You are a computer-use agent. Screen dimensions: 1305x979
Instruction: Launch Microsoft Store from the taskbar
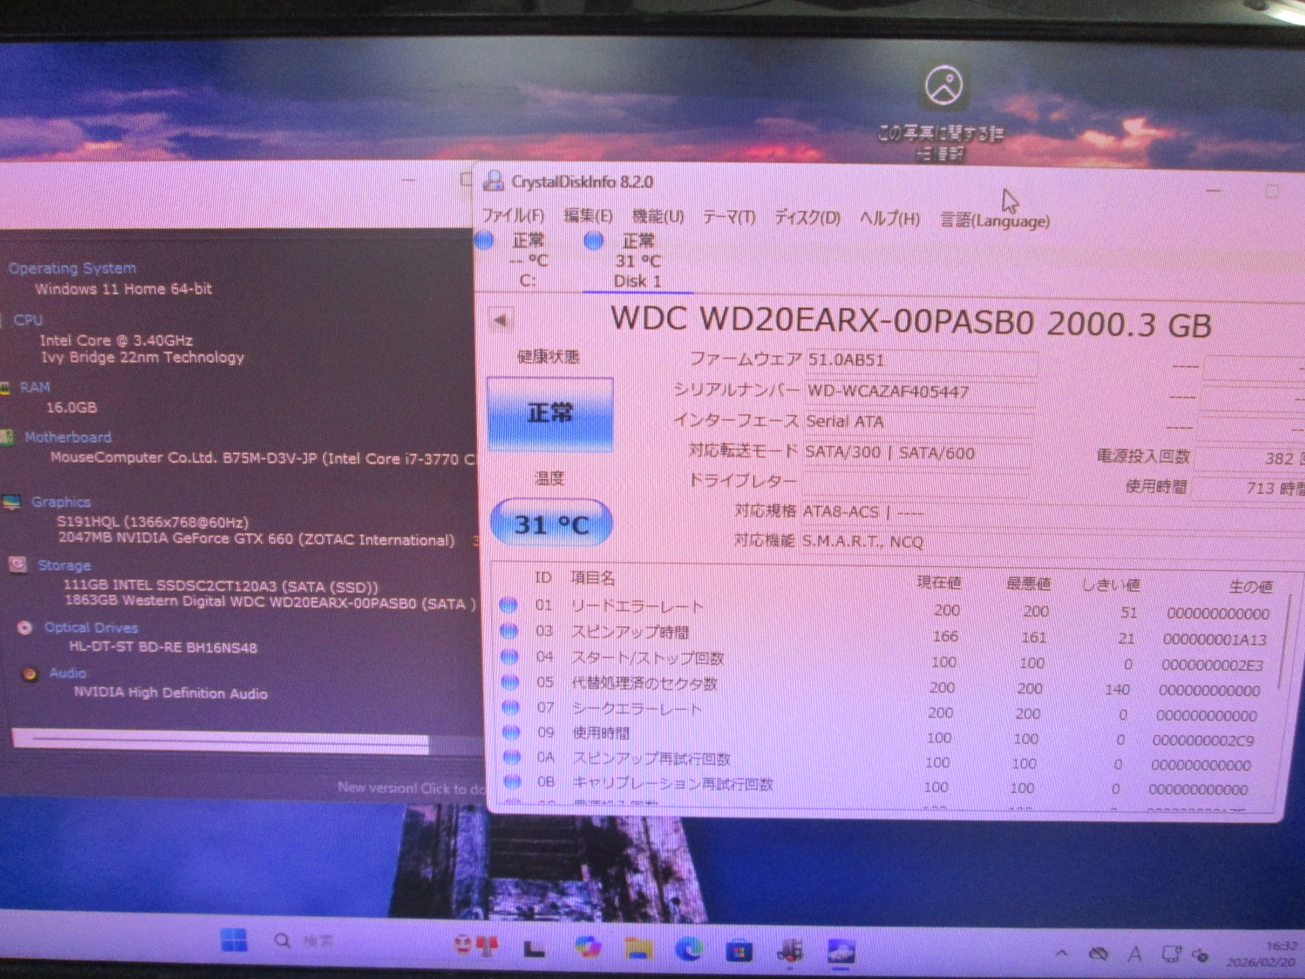coord(739,951)
